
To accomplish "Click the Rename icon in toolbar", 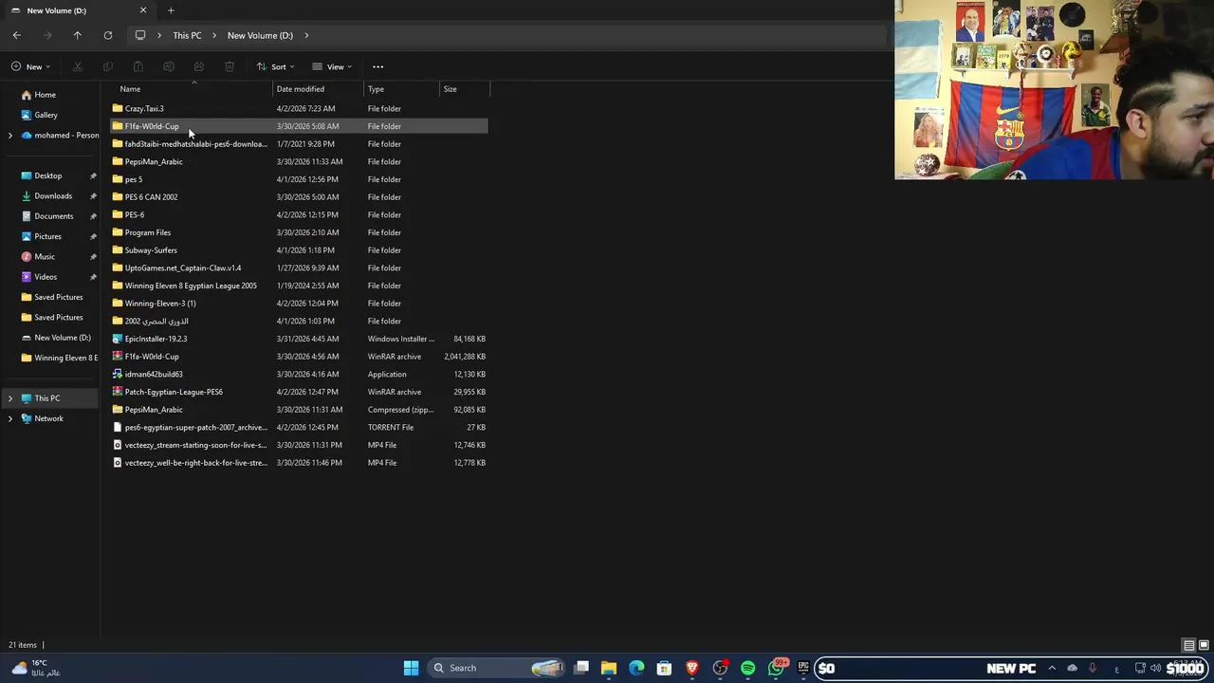I will [x=169, y=66].
